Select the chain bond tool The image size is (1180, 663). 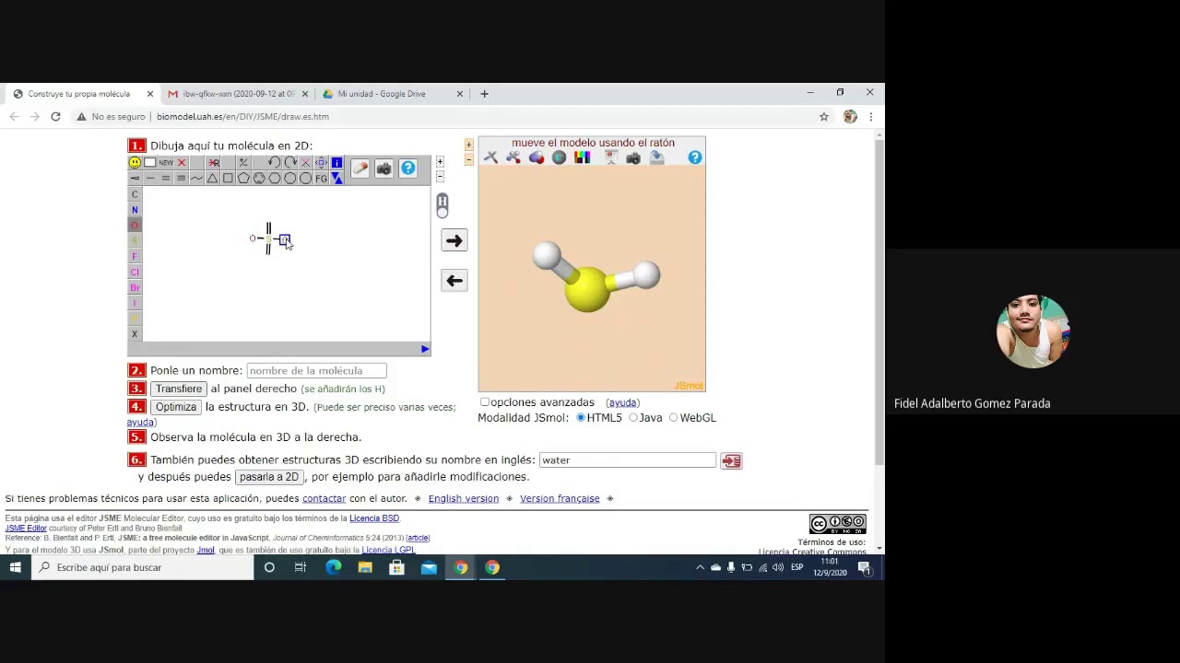click(x=196, y=179)
